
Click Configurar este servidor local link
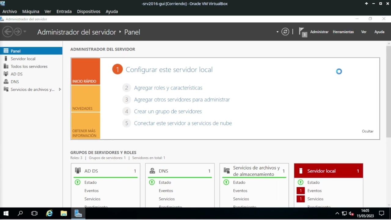pos(169,70)
